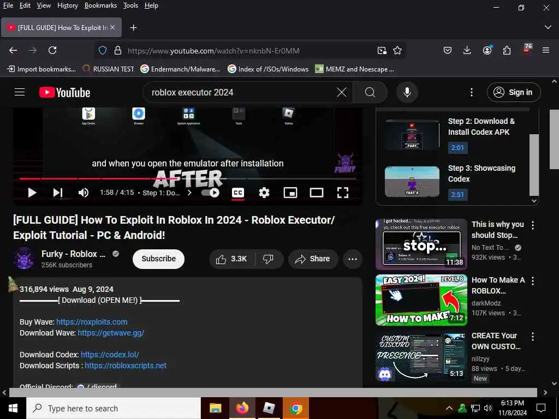Seek on the video progress bar

(188, 178)
